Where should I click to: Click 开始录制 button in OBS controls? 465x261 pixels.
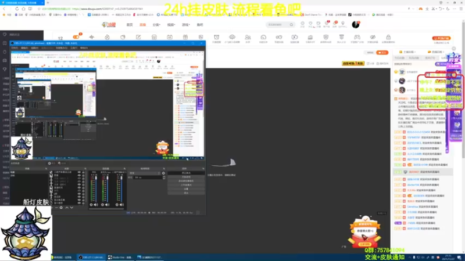pos(186,177)
